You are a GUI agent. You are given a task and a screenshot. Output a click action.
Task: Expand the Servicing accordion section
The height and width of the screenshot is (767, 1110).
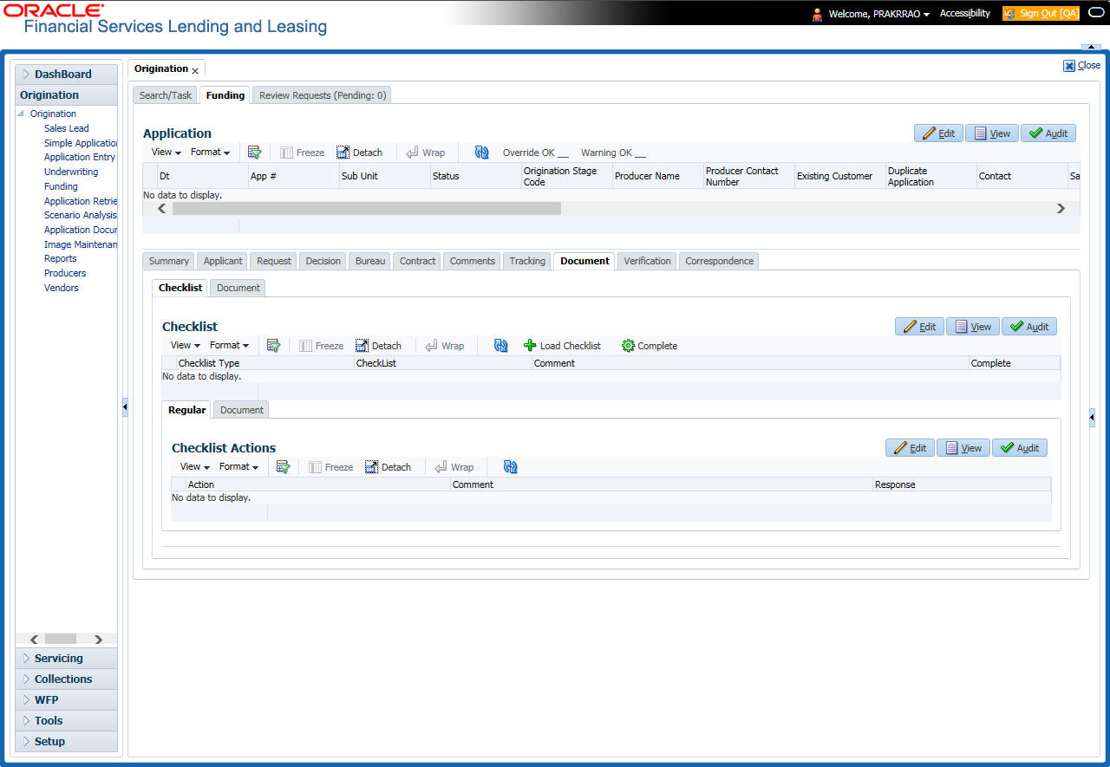click(66, 659)
